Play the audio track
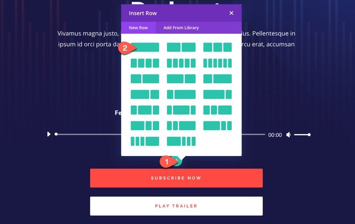The image size is (355, 224). [49, 134]
